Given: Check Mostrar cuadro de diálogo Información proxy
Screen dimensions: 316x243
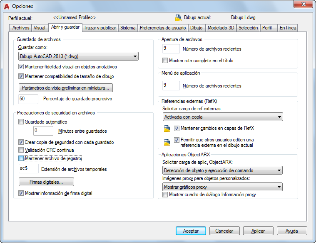Looking at the screenshot, I should pos(165,194).
